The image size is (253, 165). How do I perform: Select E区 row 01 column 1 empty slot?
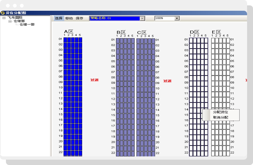(x=213, y=40)
